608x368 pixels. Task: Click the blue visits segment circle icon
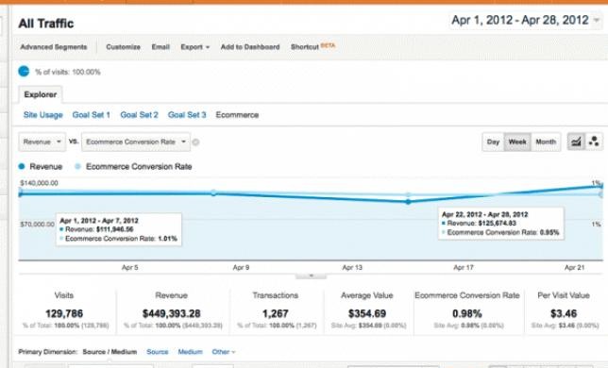tap(24, 72)
